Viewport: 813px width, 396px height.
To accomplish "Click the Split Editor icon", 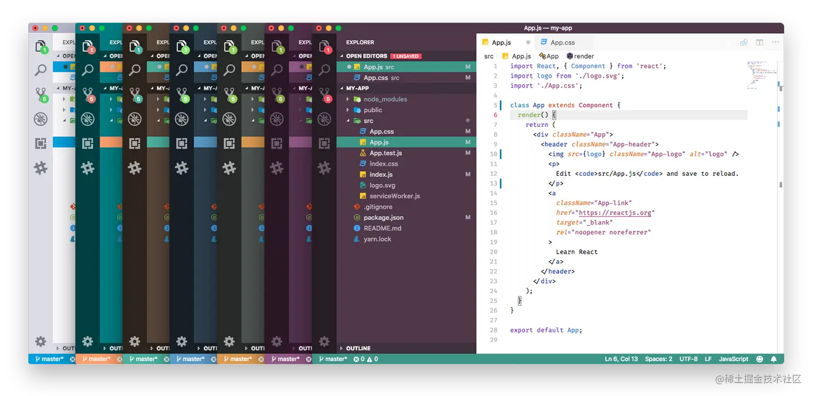I will click(759, 42).
